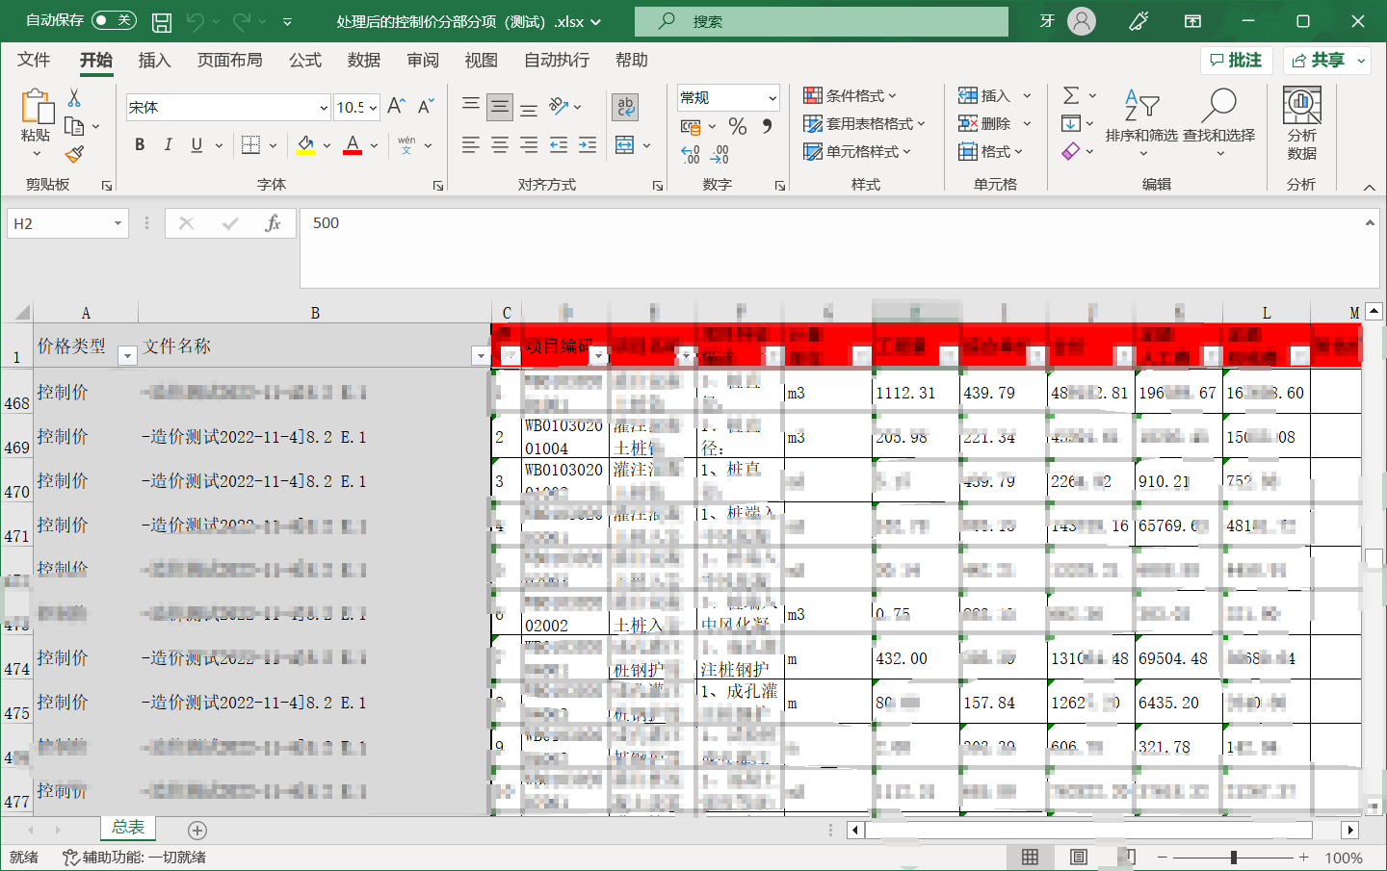Open the 价格类型 column filter dropdown
This screenshot has width=1387, height=871.
click(126, 356)
